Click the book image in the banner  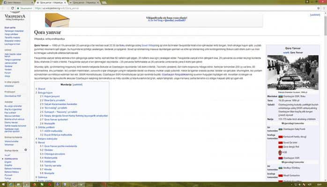tap(58, 20)
